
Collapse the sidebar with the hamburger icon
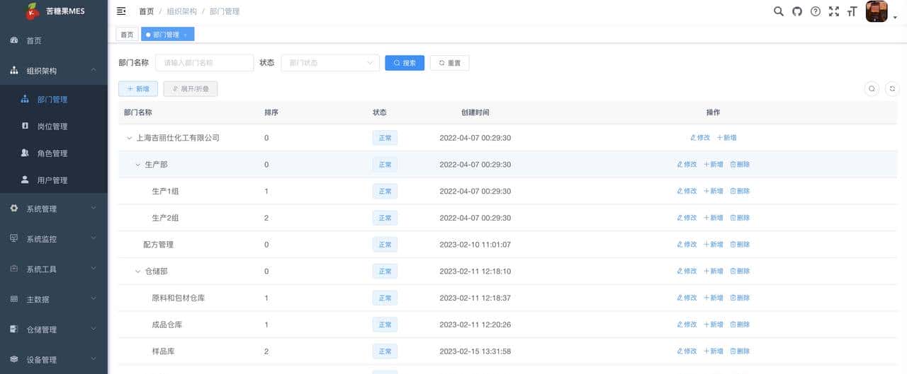121,11
